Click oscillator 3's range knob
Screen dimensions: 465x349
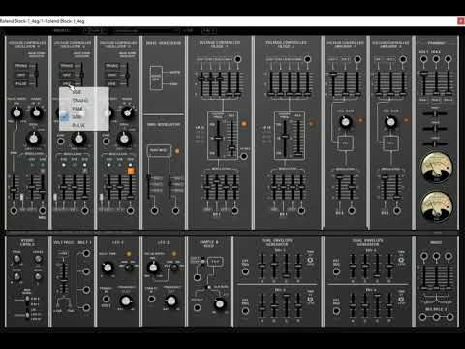[128, 112]
